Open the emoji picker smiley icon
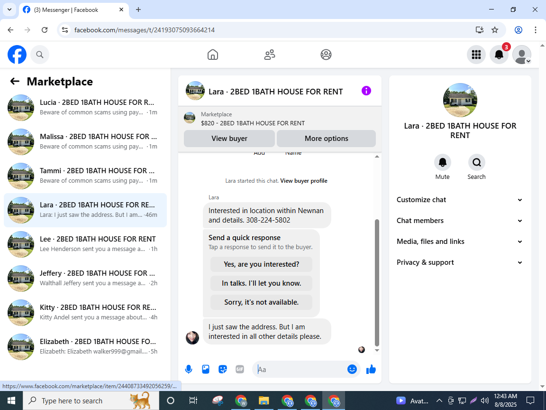546x410 pixels. coord(352,369)
